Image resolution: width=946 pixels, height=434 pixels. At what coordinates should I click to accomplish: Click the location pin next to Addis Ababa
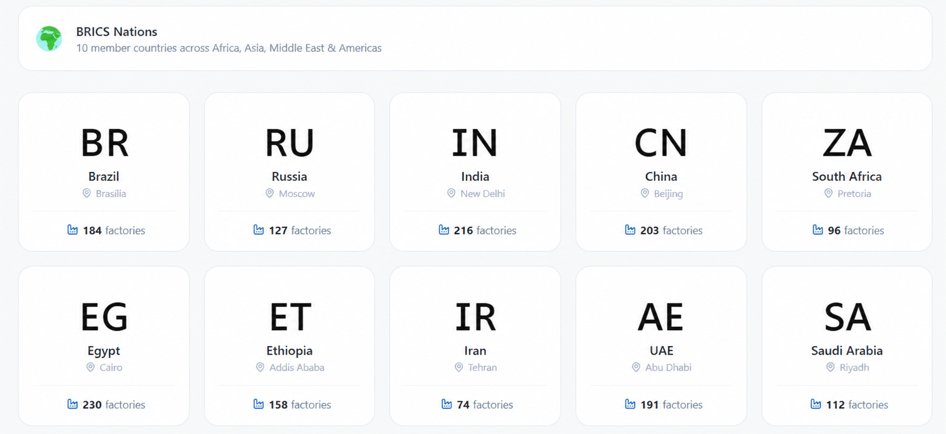pos(260,368)
